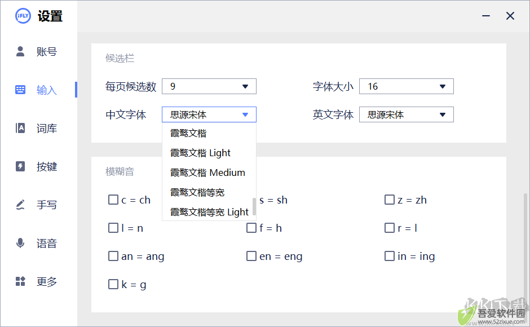The height and width of the screenshot is (327, 530).
Task: Click the font list scrollbar thumb
Action: click(254, 206)
